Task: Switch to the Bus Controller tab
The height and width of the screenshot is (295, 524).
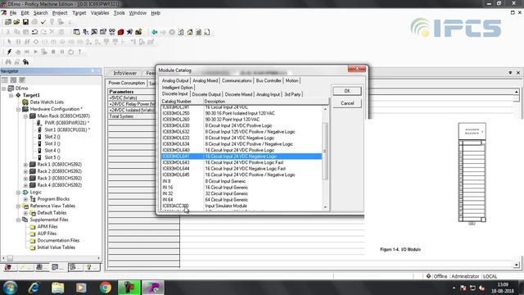Action: 269,80
